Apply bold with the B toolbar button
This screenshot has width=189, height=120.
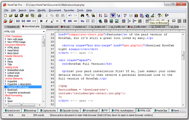coord(41,21)
